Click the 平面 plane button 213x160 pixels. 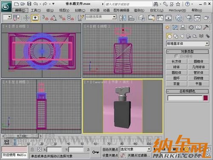point(199,84)
